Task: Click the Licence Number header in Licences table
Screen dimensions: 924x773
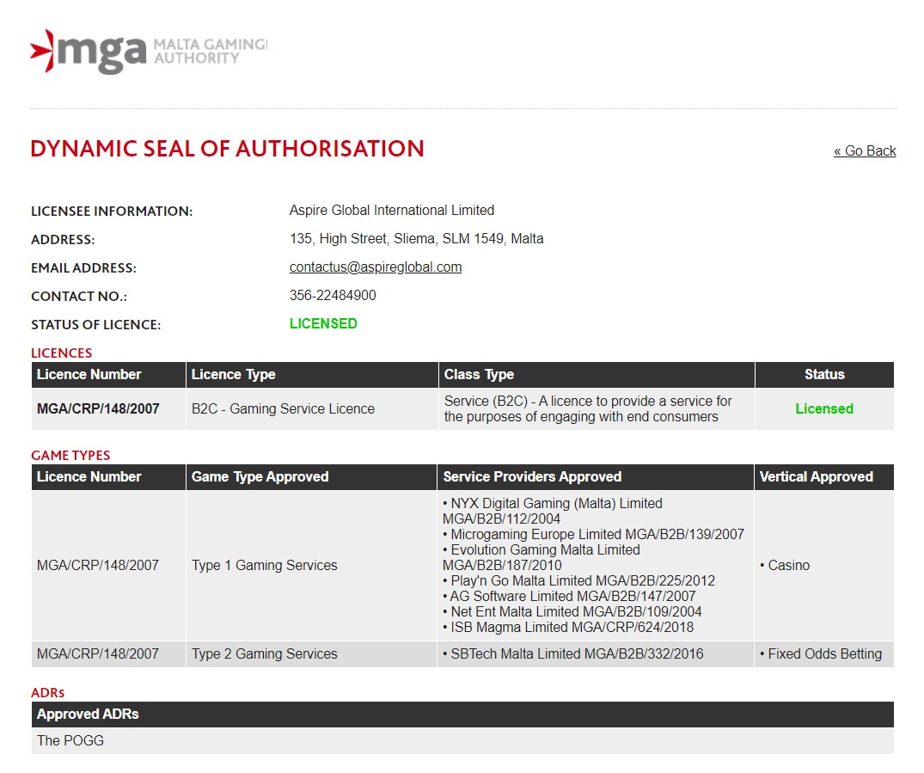Action: (x=108, y=375)
